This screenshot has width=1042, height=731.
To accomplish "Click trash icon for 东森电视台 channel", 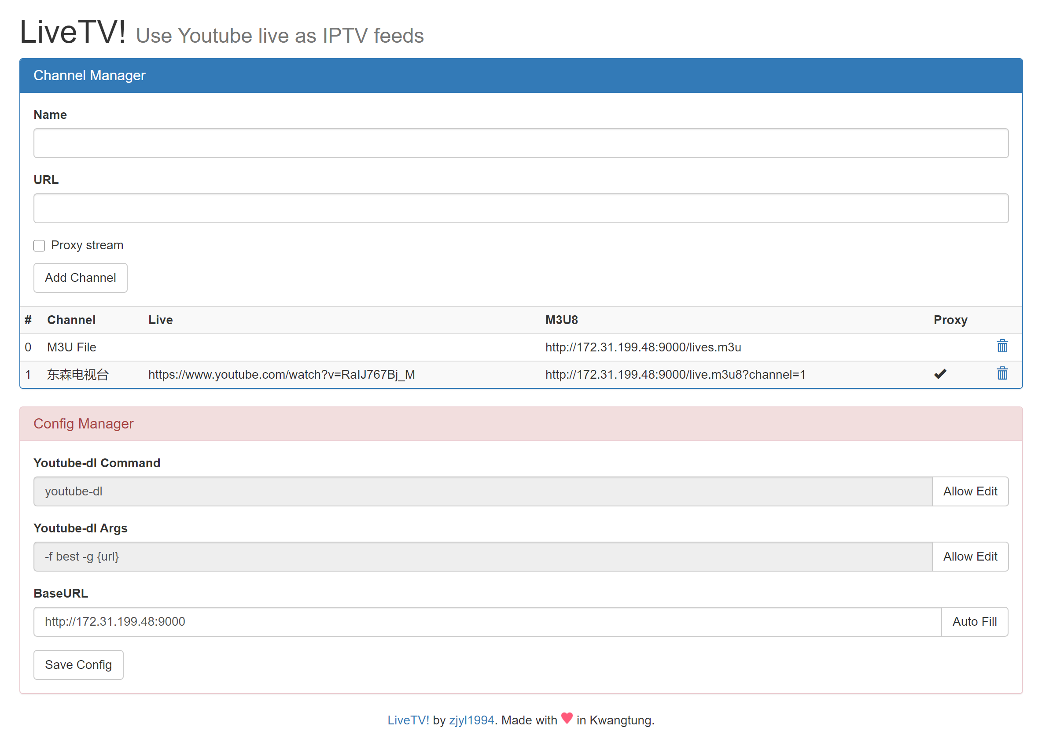I will pyautogui.click(x=1001, y=374).
